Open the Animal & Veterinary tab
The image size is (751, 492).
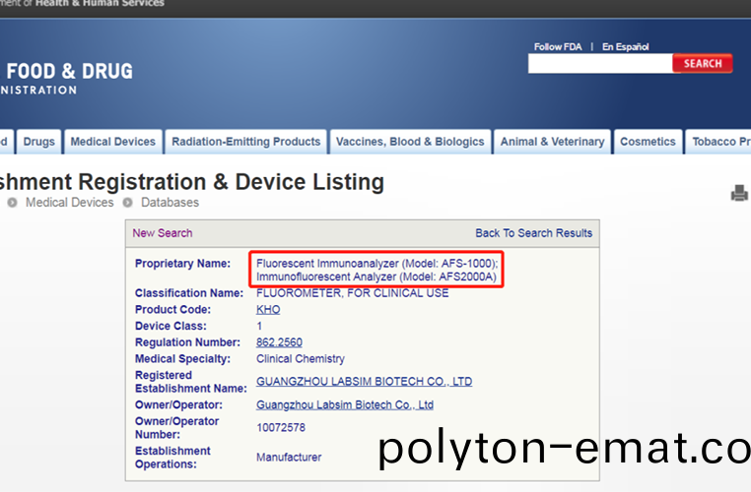pos(552,142)
